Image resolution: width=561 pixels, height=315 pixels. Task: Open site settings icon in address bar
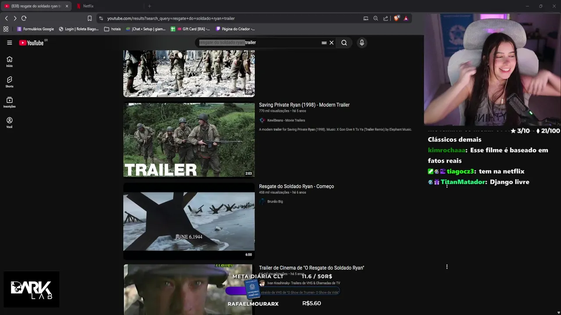click(x=101, y=18)
